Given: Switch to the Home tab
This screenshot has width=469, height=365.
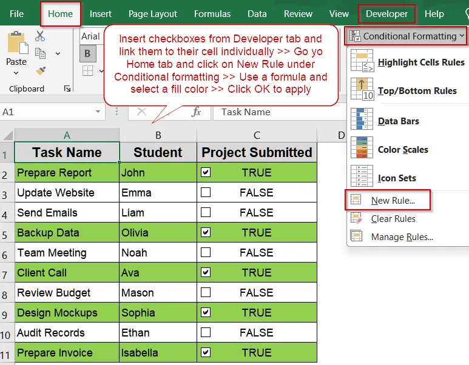Looking at the screenshot, I should pos(61,14).
